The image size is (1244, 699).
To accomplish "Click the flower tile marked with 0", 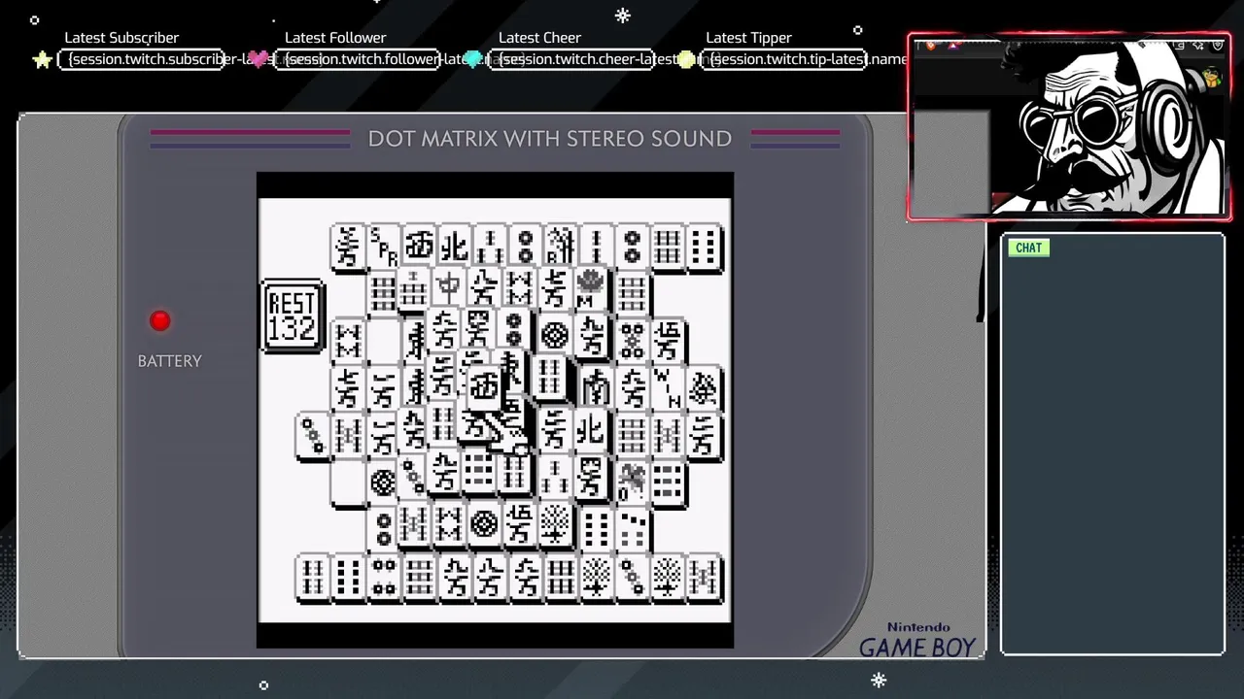I will coord(632,480).
